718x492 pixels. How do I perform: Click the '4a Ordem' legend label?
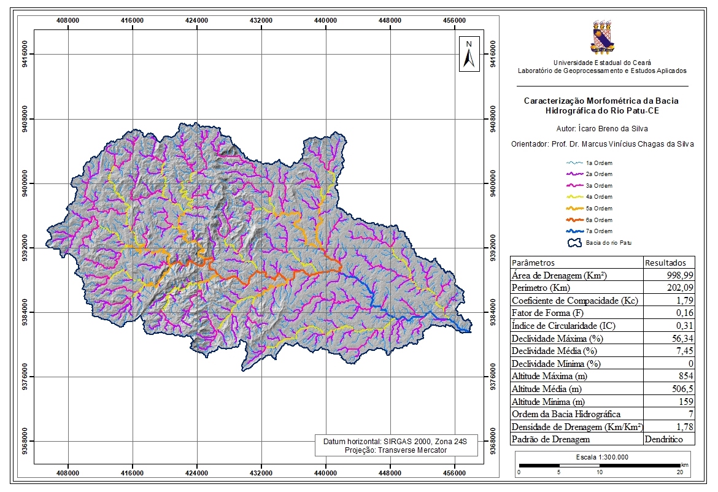tap(599, 197)
